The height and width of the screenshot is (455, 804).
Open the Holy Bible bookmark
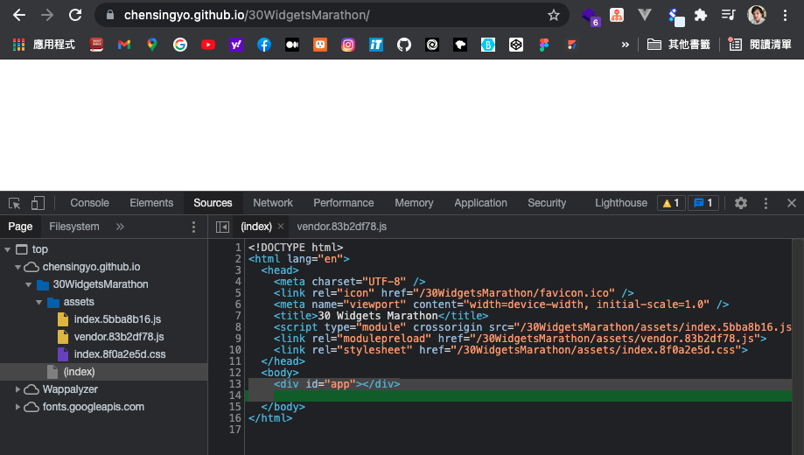pos(96,45)
